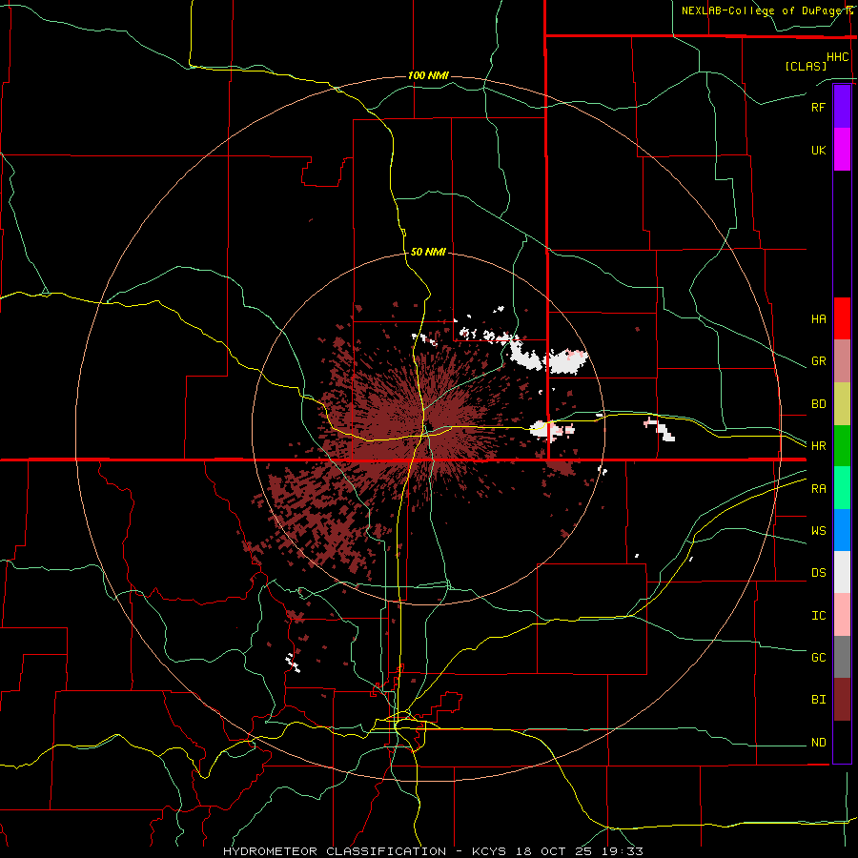Click the HR legend label
Screen dimensions: 858x858
click(x=818, y=446)
